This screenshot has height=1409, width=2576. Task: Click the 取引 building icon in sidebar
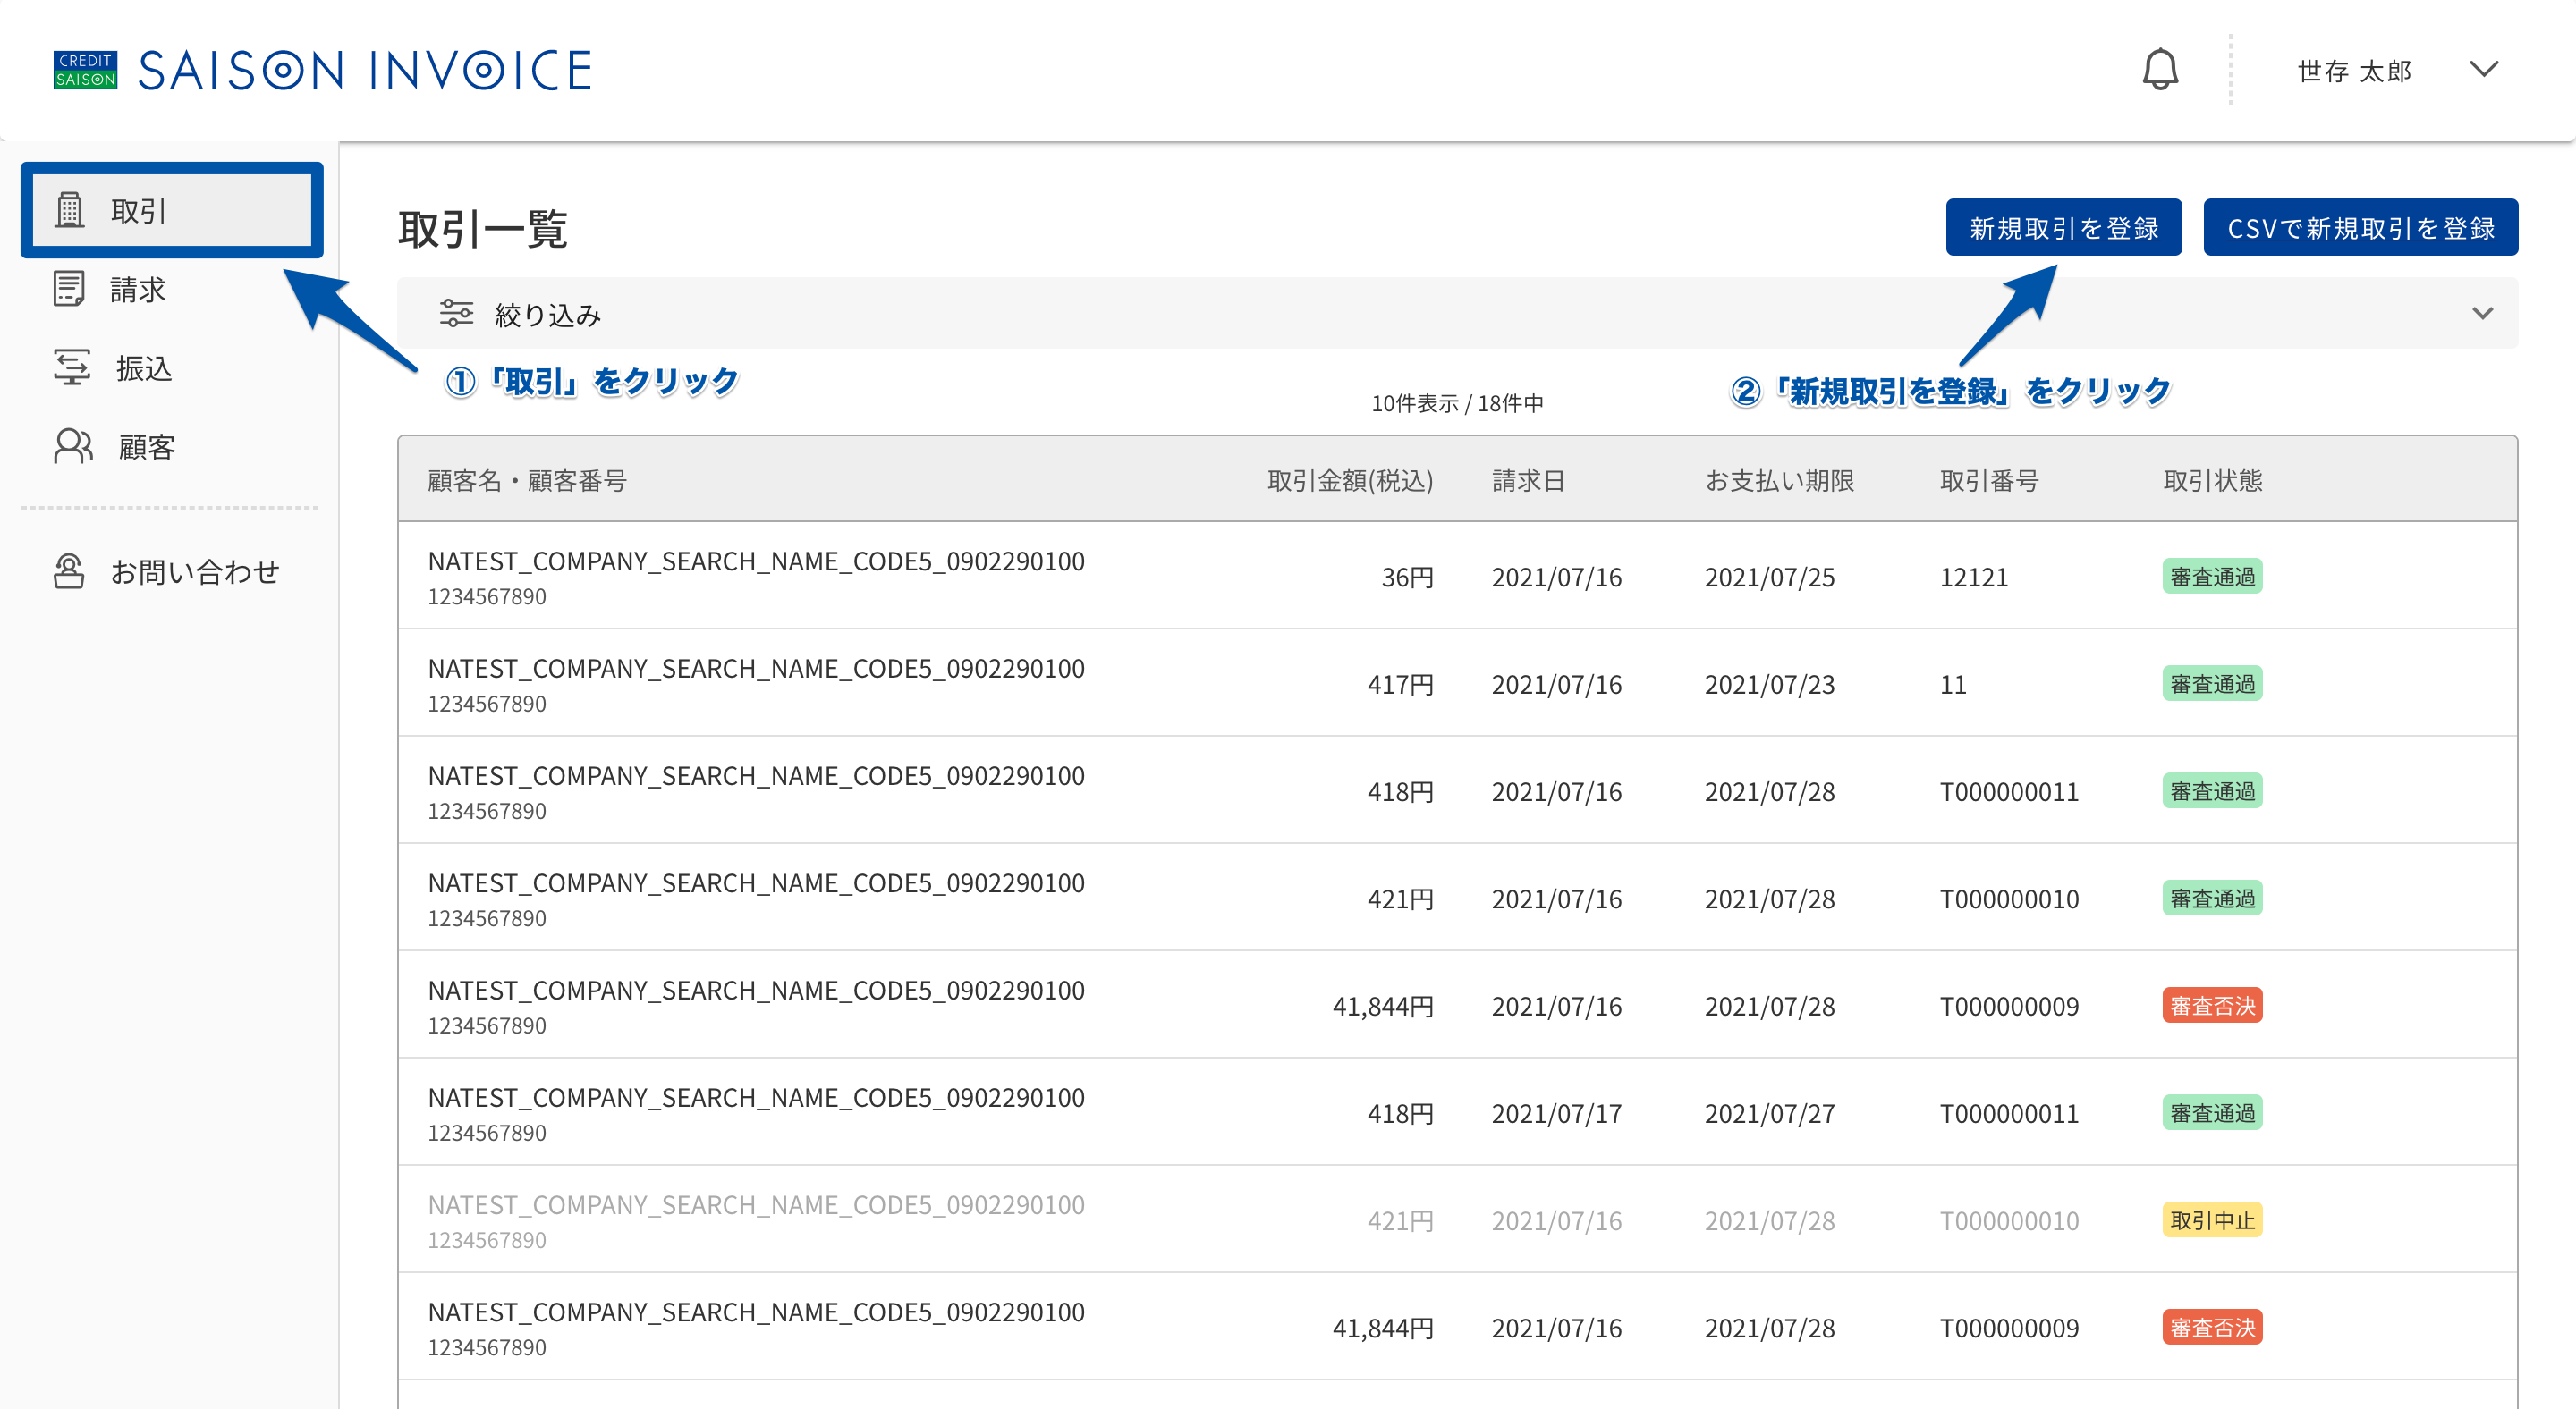69,210
